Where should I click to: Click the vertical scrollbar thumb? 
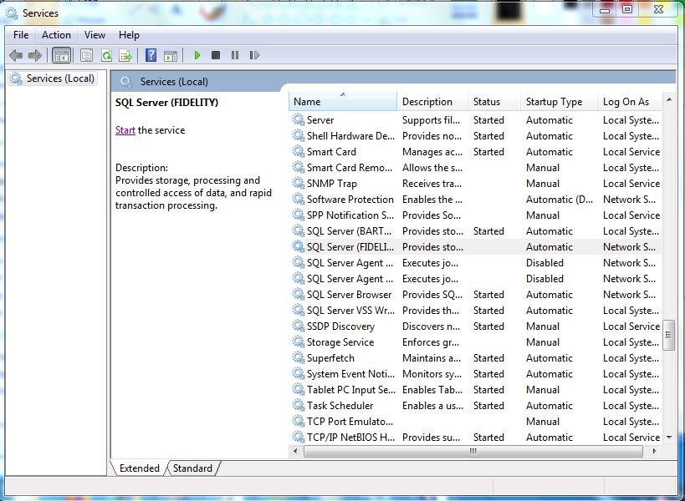pos(669,335)
